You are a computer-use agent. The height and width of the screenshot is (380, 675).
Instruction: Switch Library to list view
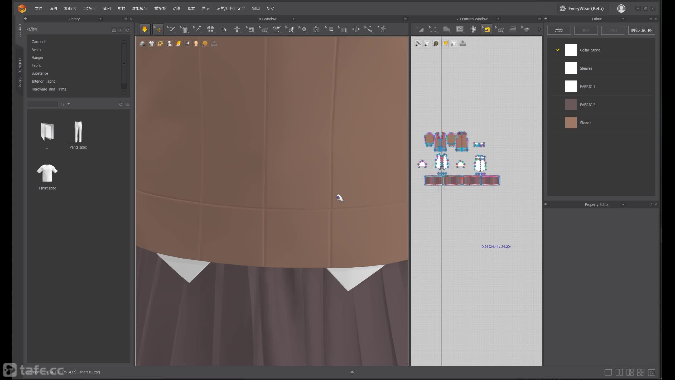(128, 104)
